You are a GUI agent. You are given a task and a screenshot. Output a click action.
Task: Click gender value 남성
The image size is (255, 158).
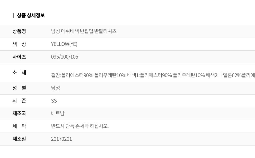point(55,88)
